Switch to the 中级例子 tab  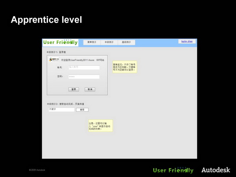tap(109, 42)
